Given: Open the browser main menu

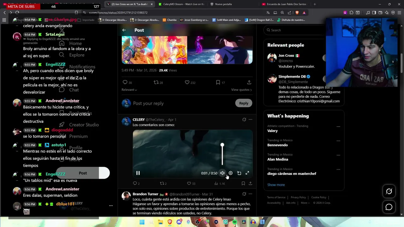Looking at the screenshot, I should [399, 13].
